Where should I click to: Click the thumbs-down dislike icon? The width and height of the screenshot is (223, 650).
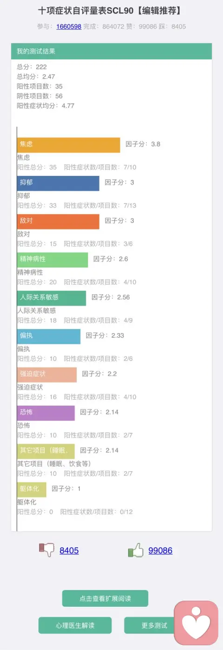tap(46, 550)
